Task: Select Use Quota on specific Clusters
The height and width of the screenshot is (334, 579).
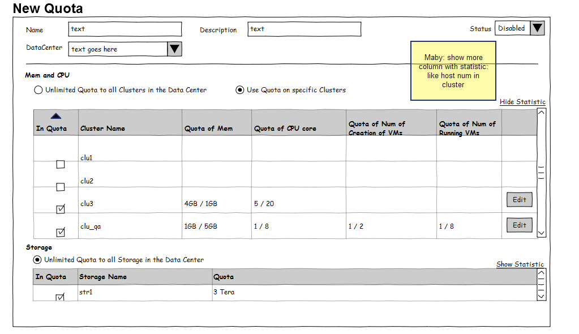Action: pyautogui.click(x=240, y=90)
